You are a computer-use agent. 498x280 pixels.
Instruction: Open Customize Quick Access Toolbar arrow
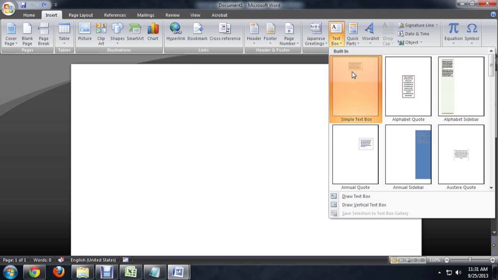coord(56,5)
